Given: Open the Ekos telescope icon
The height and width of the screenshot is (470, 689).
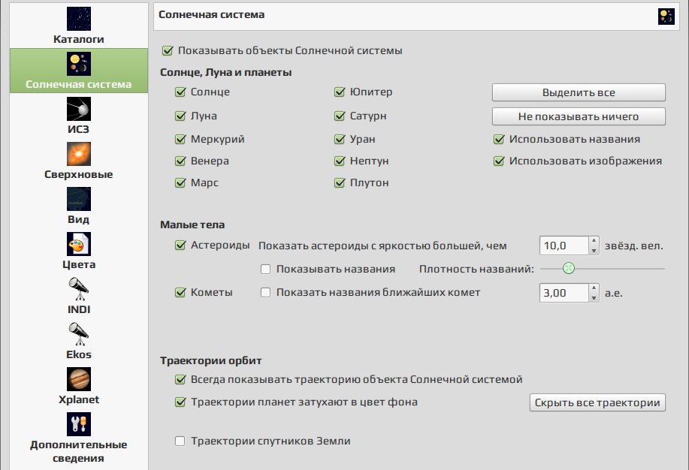Looking at the screenshot, I should [x=79, y=334].
